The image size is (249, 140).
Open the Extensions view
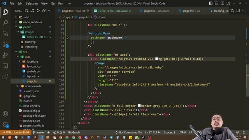[x=5, y=77]
